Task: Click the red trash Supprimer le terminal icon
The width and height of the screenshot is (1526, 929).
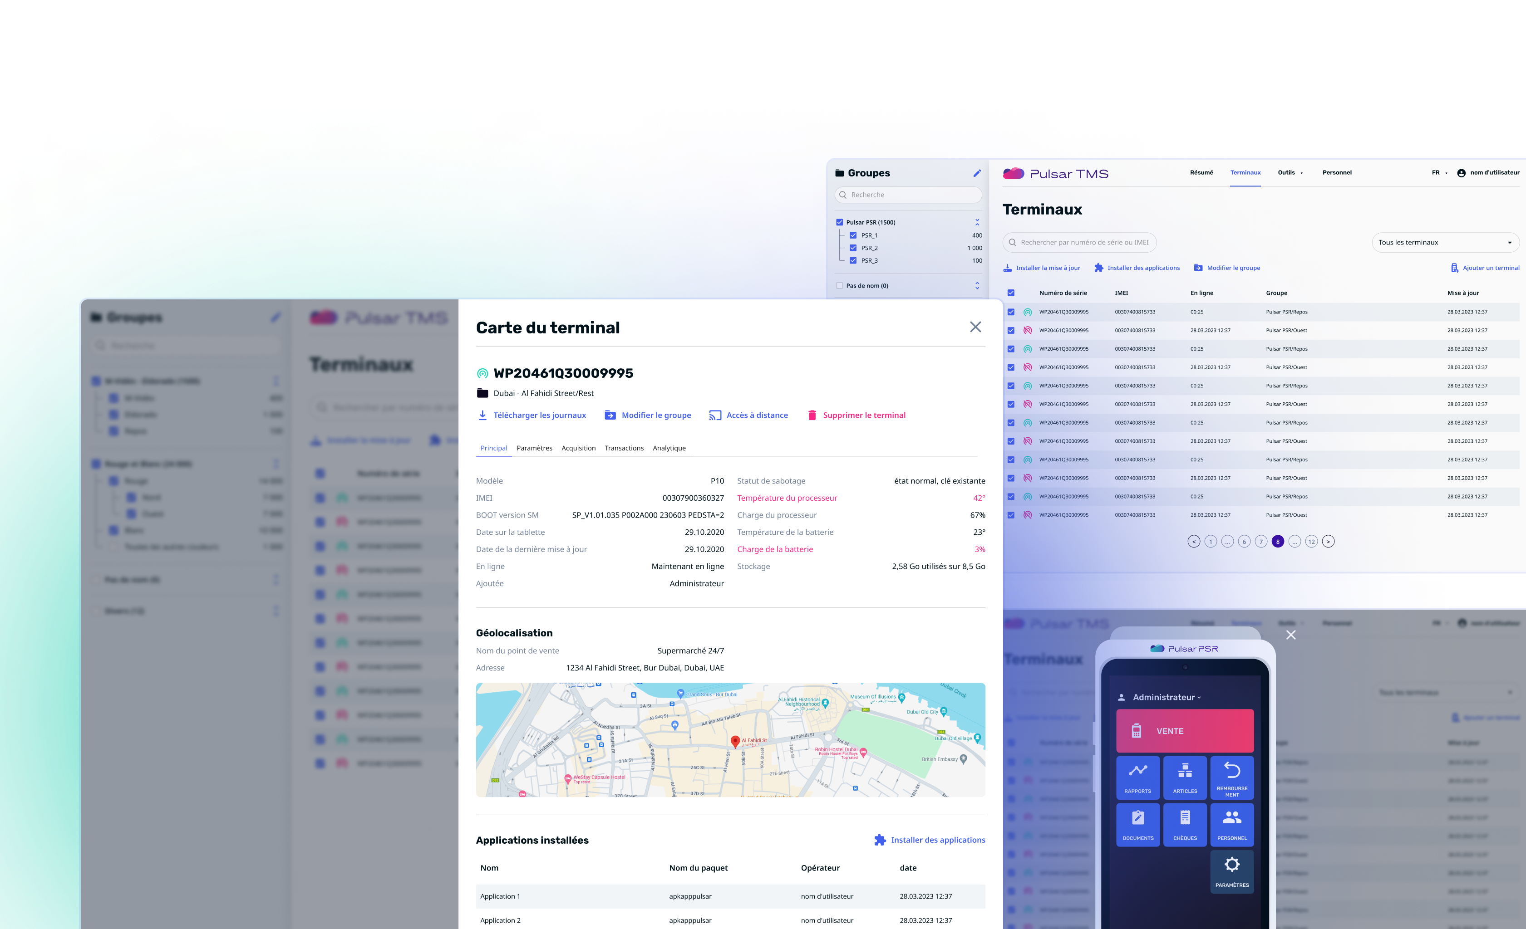Action: pyautogui.click(x=812, y=416)
